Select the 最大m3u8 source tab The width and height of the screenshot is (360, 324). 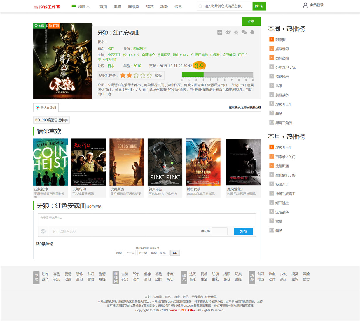pos(46,108)
